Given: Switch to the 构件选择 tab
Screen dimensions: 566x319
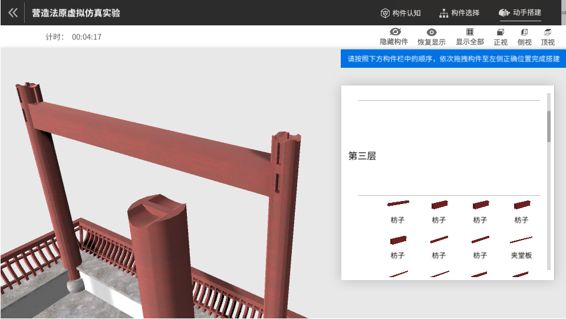Looking at the screenshot, I should pyautogui.click(x=459, y=13).
